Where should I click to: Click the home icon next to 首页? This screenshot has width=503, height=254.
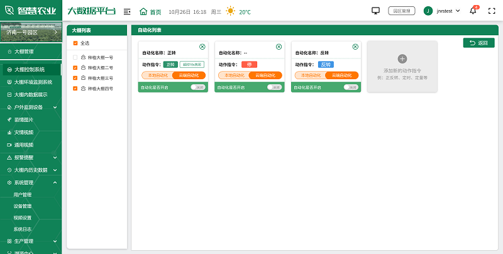143,11
